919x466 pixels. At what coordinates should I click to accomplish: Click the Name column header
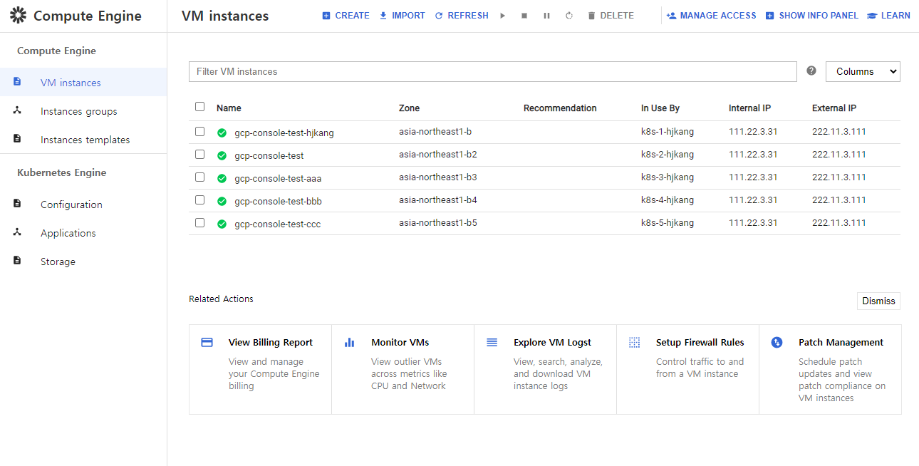tap(229, 108)
